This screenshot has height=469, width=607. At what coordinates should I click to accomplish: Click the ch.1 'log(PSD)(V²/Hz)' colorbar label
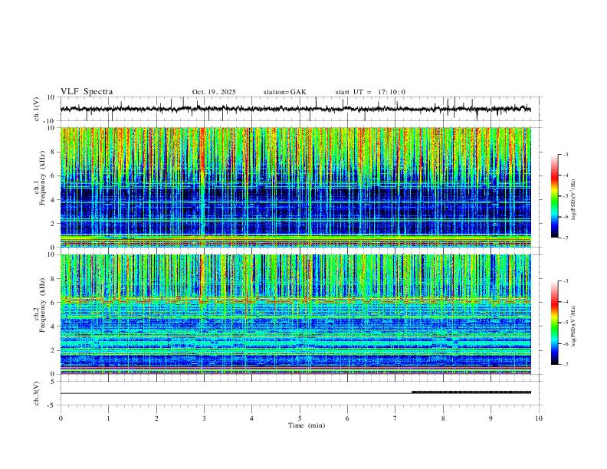click(574, 199)
